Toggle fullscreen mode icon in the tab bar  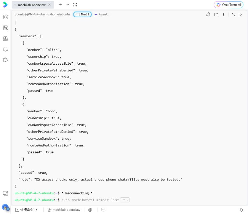point(75,5)
